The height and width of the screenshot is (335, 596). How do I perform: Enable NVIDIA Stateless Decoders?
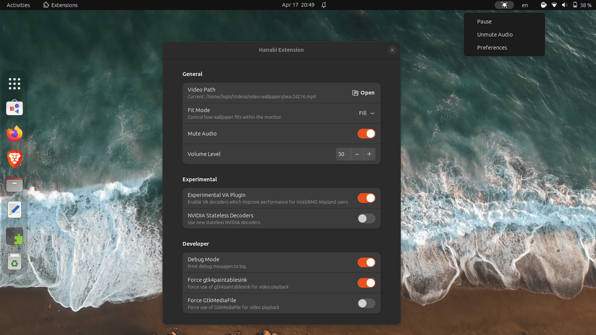[366, 218]
